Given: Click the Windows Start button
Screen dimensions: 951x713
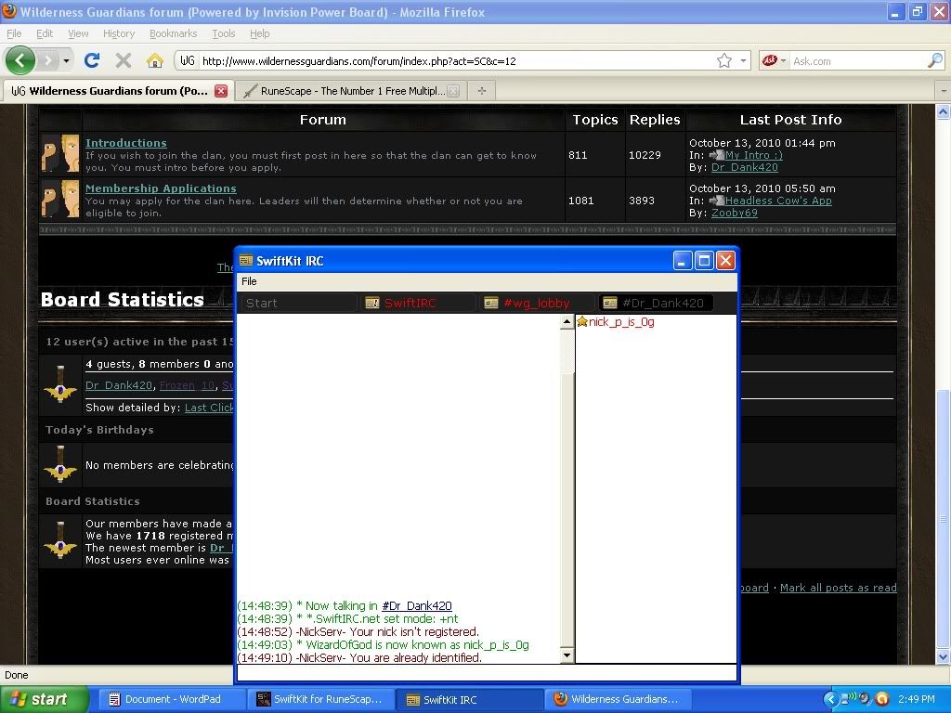Looking at the screenshot, I should click(44, 700).
